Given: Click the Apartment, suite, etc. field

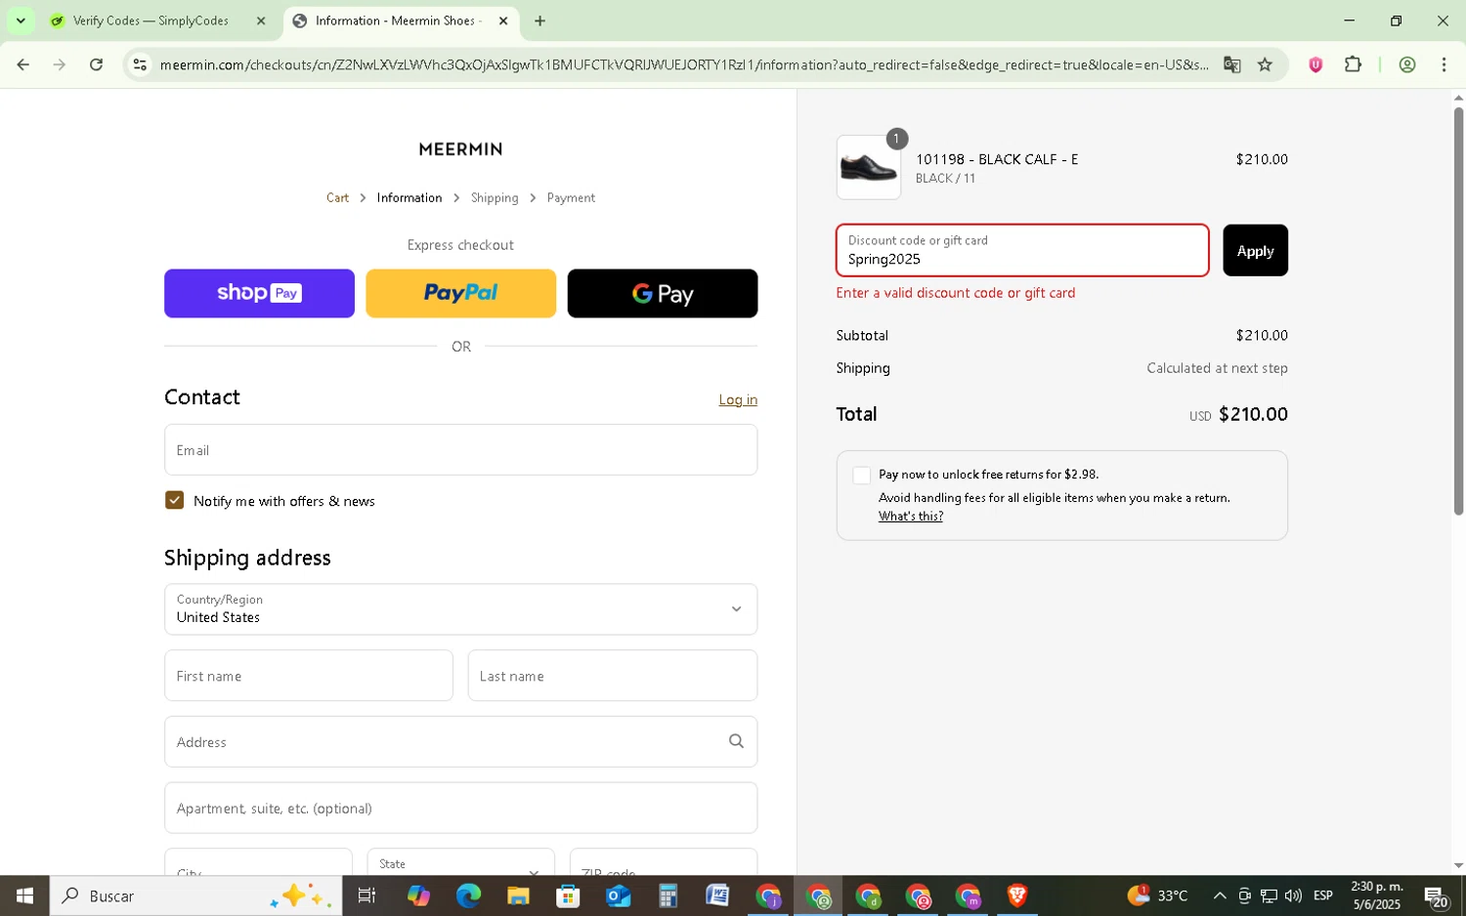Looking at the screenshot, I should point(460,809).
